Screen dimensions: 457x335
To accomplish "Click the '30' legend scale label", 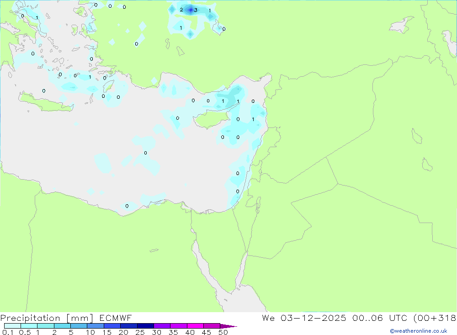I will coord(157,332).
